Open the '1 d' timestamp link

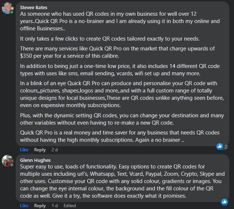coord(54,206)
